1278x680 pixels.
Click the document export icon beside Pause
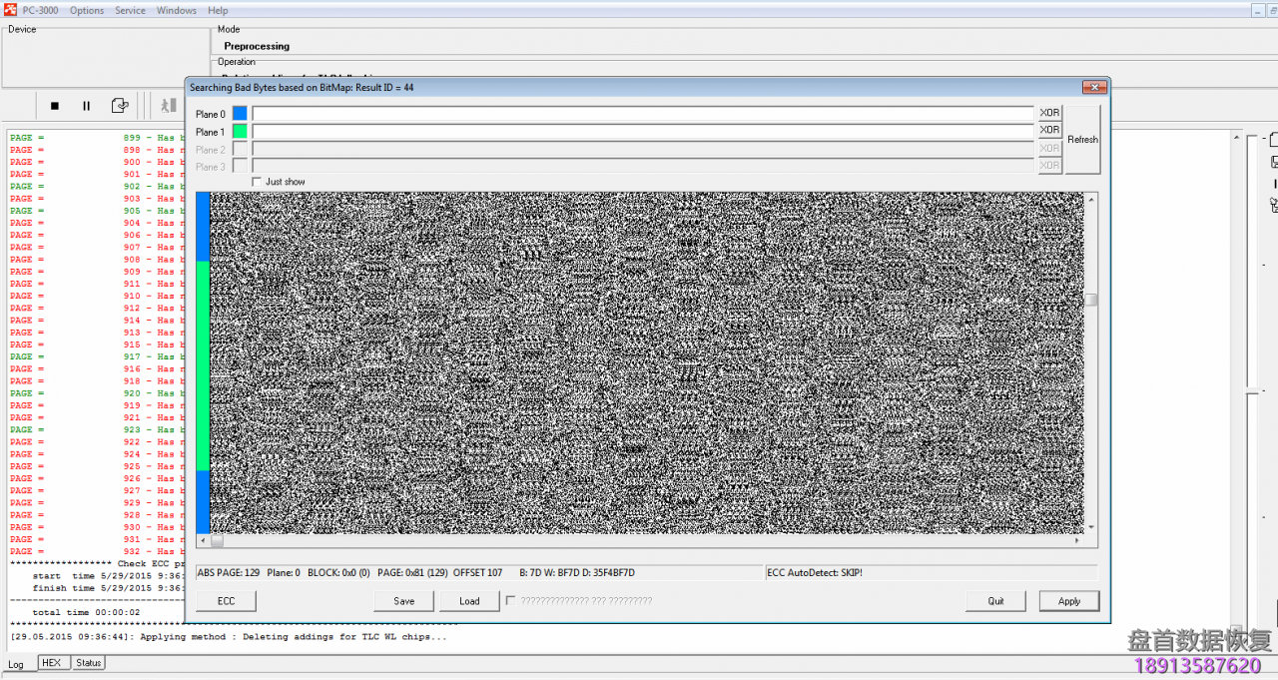tap(120, 106)
